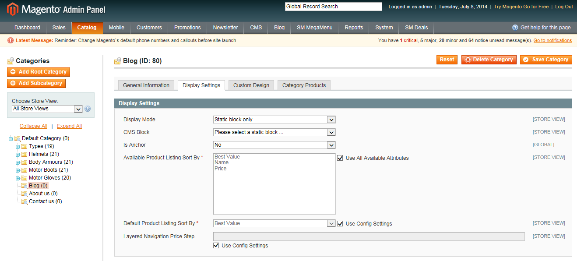Switch to General Information tab

point(146,85)
